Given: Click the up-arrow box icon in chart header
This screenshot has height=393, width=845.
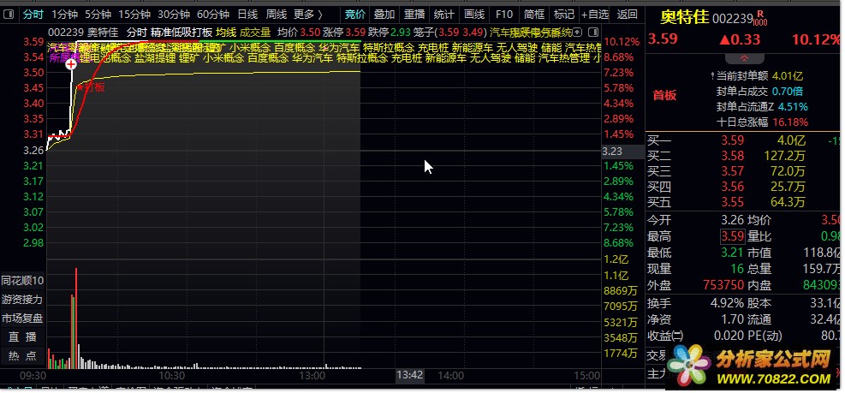Looking at the screenshot, I should click(x=578, y=32).
